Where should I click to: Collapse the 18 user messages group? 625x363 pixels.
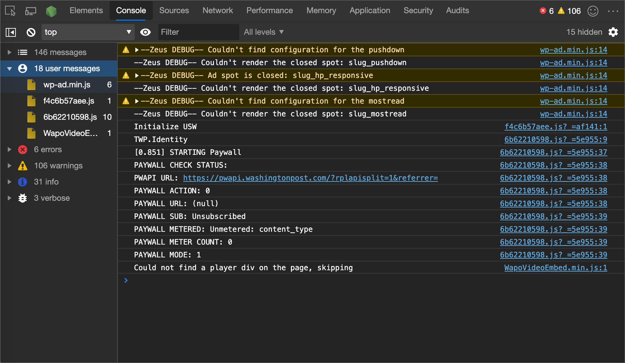pos(9,68)
